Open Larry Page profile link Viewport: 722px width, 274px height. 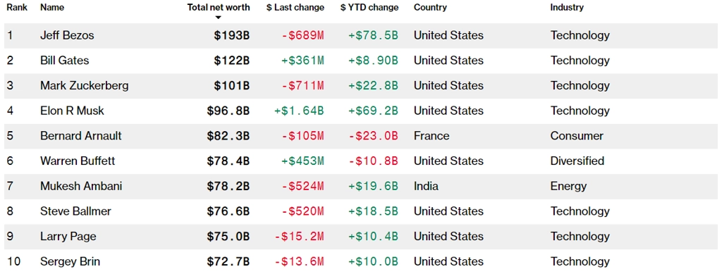pyautogui.click(x=68, y=236)
